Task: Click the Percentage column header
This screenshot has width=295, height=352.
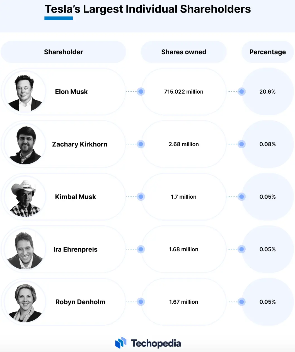Action: tap(268, 52)
